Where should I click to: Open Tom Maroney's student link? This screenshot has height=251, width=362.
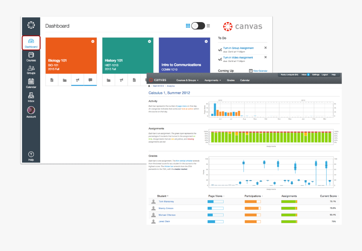click(166, 202)
